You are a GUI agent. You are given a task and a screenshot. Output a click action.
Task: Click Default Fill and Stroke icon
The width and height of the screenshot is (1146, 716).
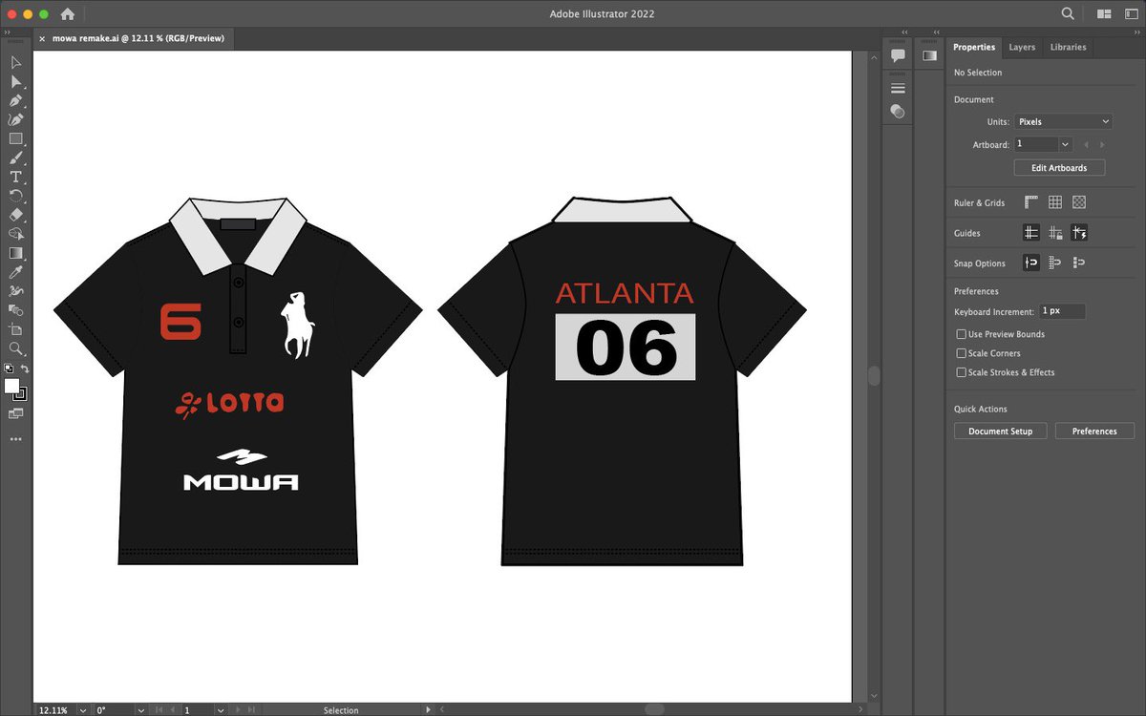9,368
